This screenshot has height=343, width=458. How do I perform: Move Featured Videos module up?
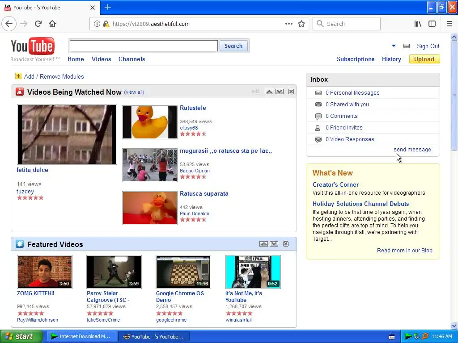pyautogui.click(x=263, y=244)
